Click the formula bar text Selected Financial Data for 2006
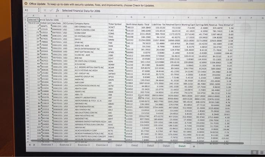 [81, 11]
